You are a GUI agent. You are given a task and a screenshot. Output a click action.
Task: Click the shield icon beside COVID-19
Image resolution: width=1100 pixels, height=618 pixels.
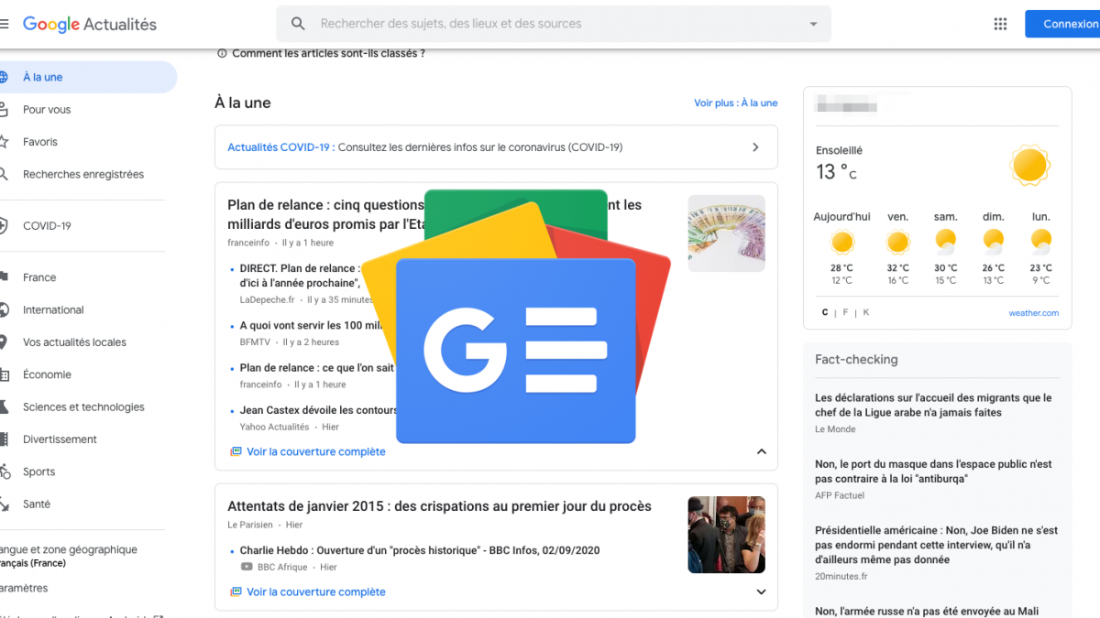[x=4, y=226]
